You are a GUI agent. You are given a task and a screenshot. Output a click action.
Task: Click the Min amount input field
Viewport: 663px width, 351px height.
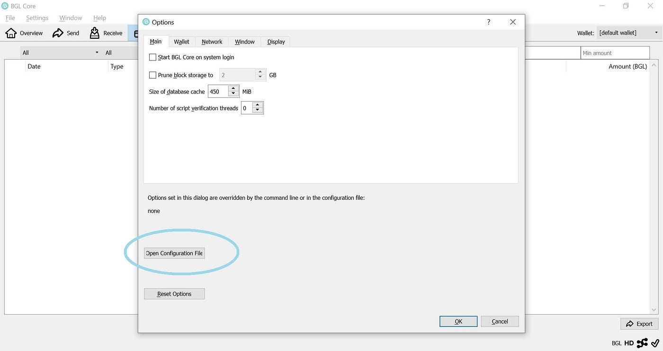coord(615,53)
